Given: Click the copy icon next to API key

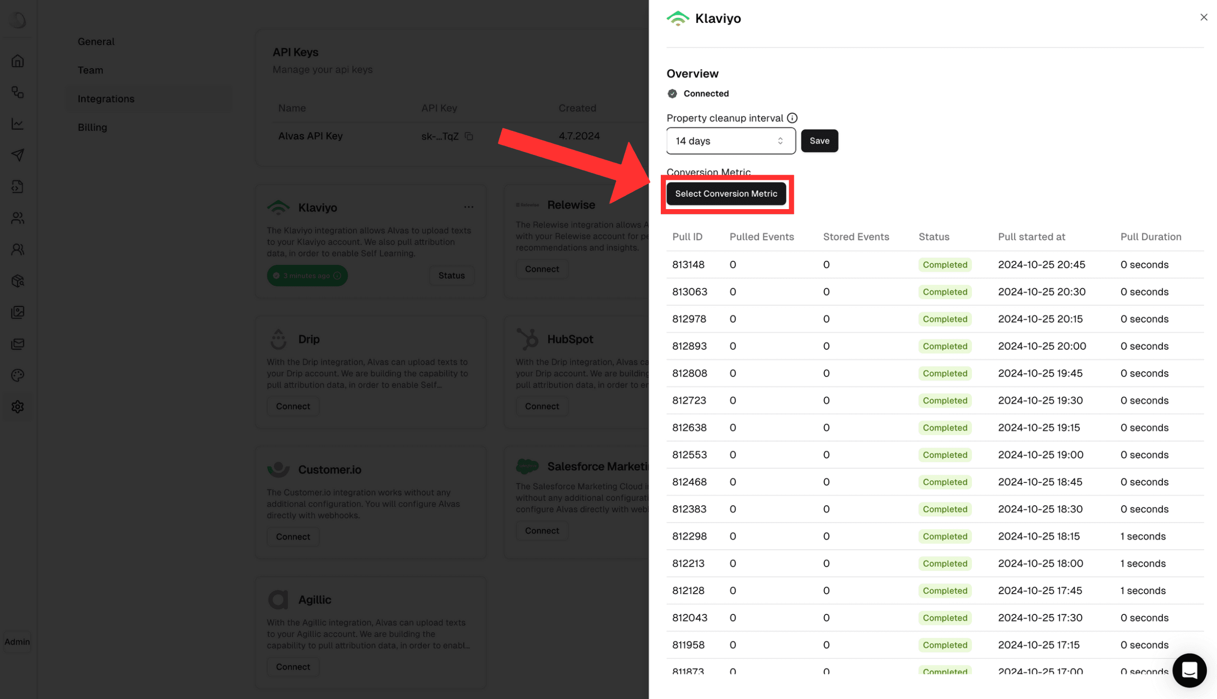Looking at the screenshot, I should [469, 135].
